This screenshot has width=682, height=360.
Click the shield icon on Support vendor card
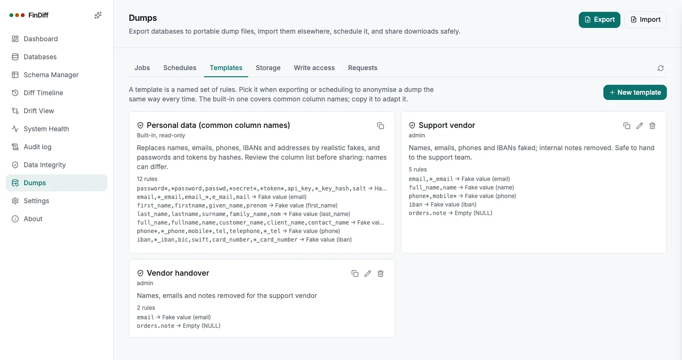coord(412,126)
